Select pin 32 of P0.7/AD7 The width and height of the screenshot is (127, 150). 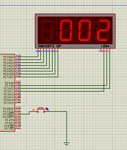pyautogui.click(x=19, y=76)
